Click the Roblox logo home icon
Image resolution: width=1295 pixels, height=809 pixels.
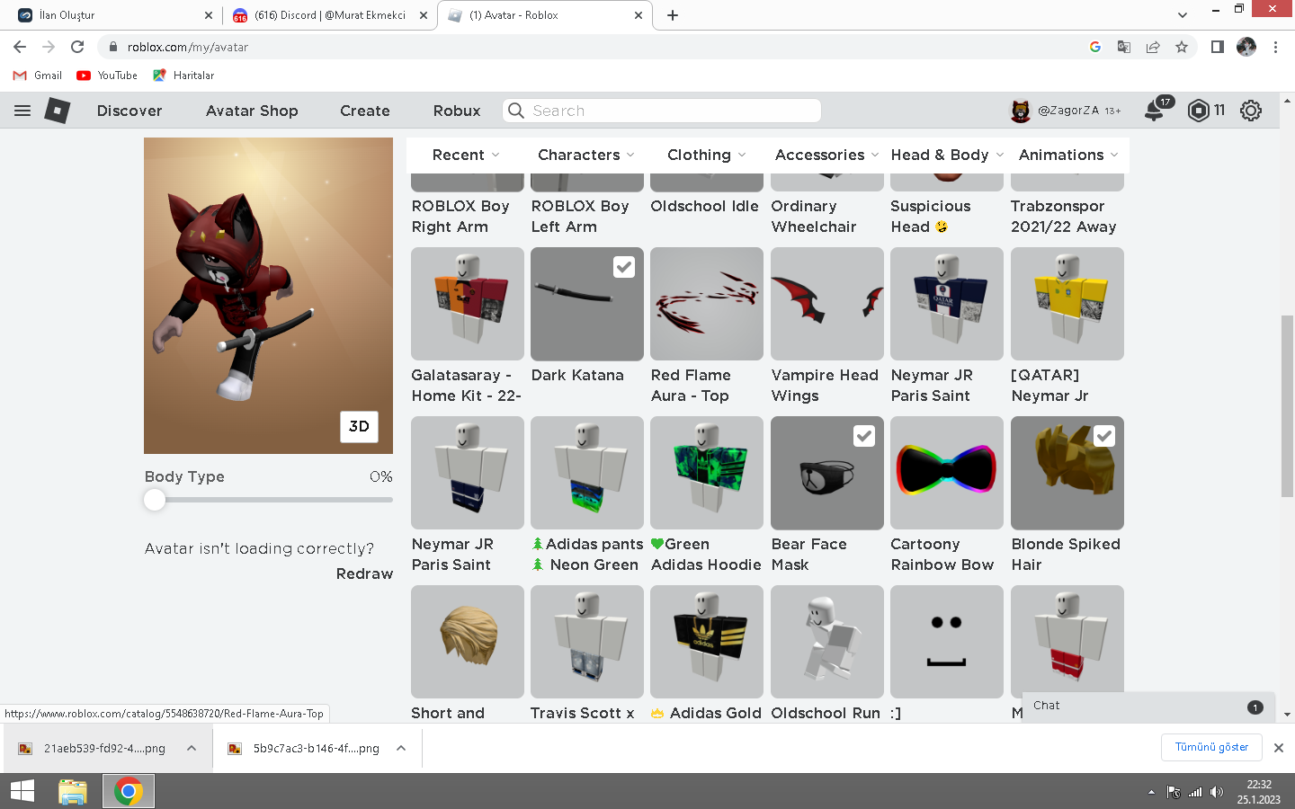click(58, 111)
